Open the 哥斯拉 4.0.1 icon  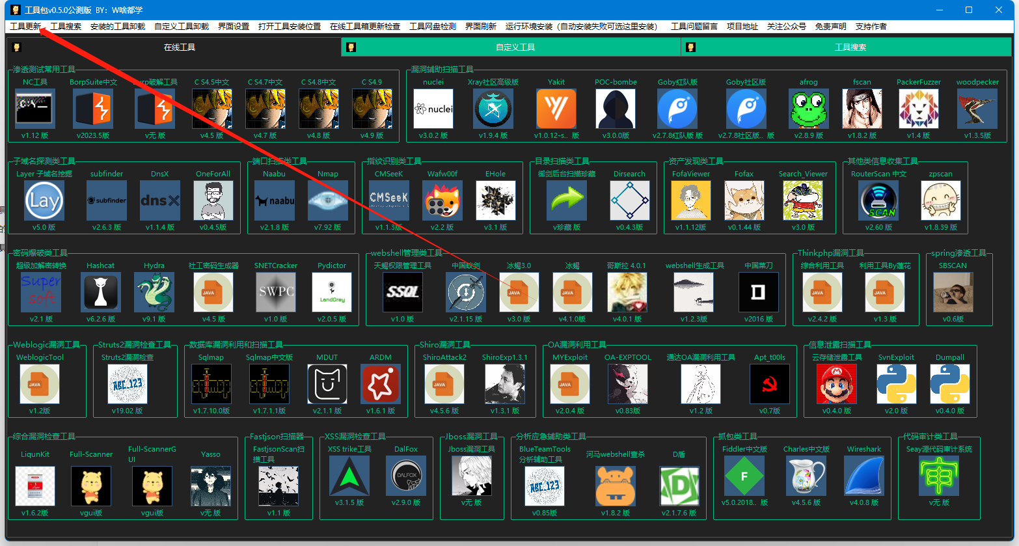coord(627,292)
